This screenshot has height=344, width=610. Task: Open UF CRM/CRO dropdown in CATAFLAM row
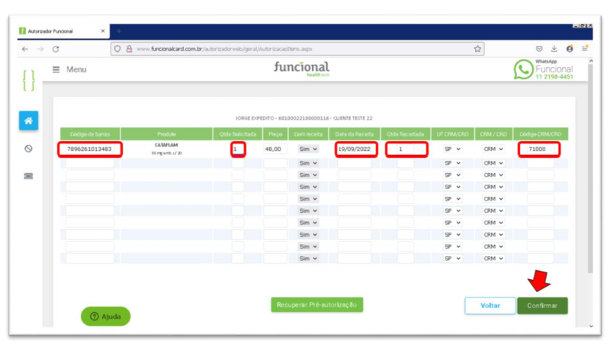tap(452, 149)
